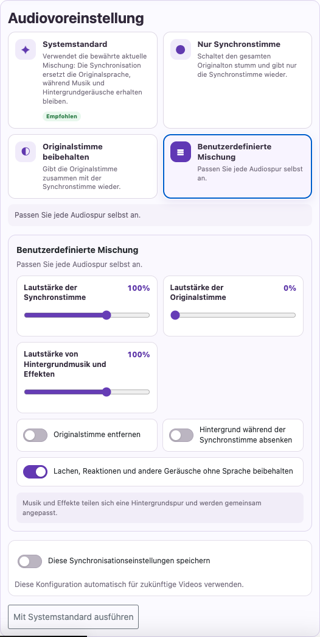
Task: Click the half-circle icon of Originalstimme beibehalten
Action: click(26, 152)
